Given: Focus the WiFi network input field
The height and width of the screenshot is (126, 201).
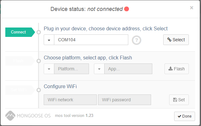Looking at the screenshot, I should (x=70, y=100).
